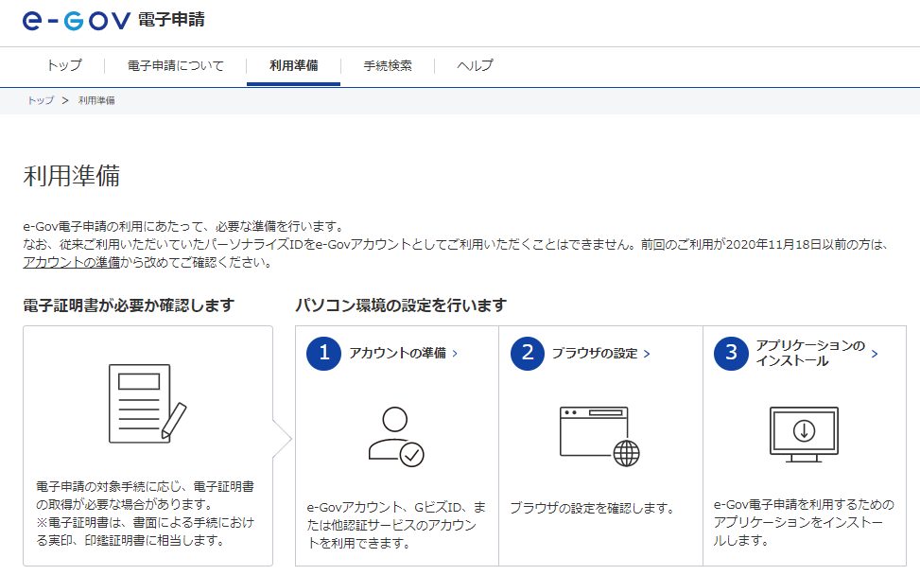The image size is (920, 575).
Task: Click the number 2 step circle
Action: tap(528, 353)
